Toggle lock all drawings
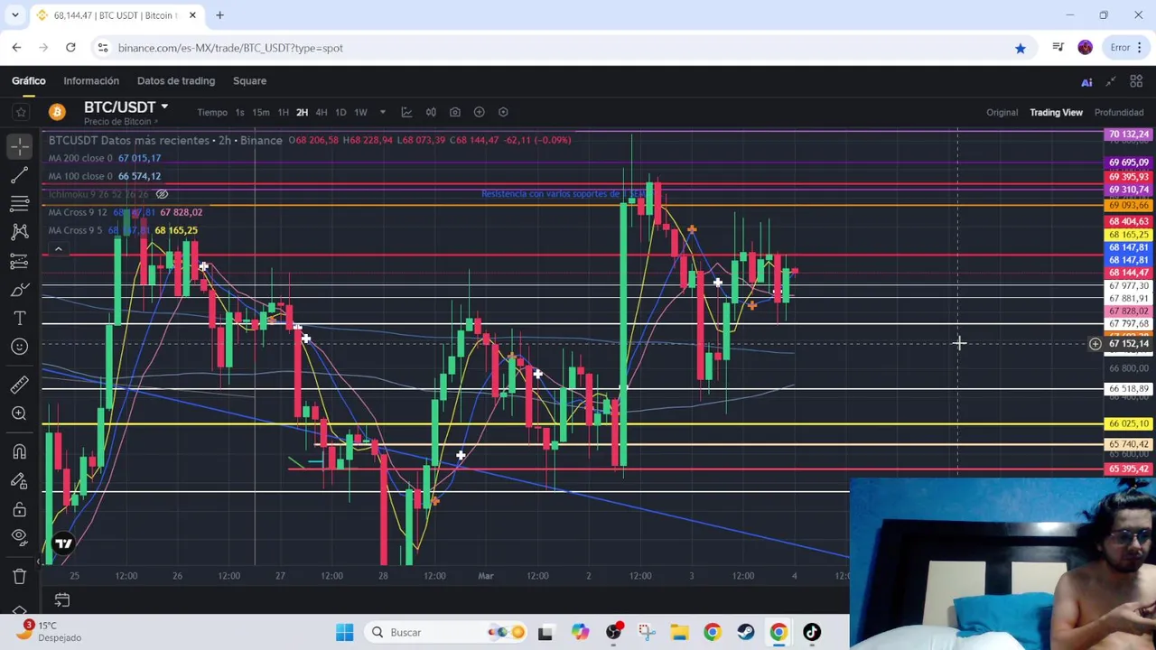The height and width of the screenshot is (650, 1156). tap(20, 509)
